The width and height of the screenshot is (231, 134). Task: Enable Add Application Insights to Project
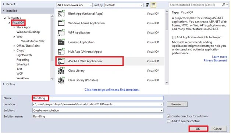click(174, 37)
